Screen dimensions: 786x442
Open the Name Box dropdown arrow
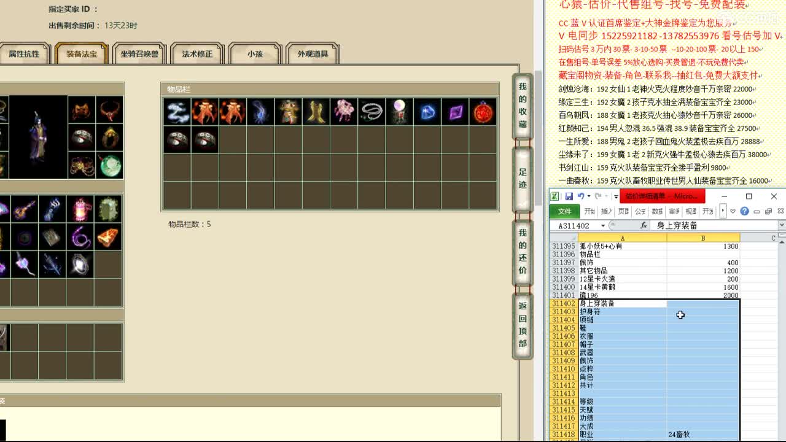pyautogui.click(x=603, y=225)
